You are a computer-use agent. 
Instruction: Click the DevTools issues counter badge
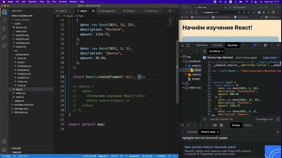coord(256,45)
